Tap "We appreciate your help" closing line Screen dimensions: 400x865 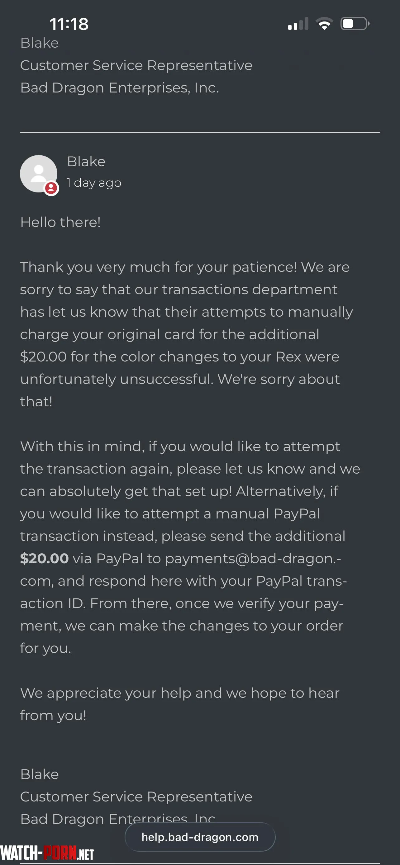pos(180,704)
